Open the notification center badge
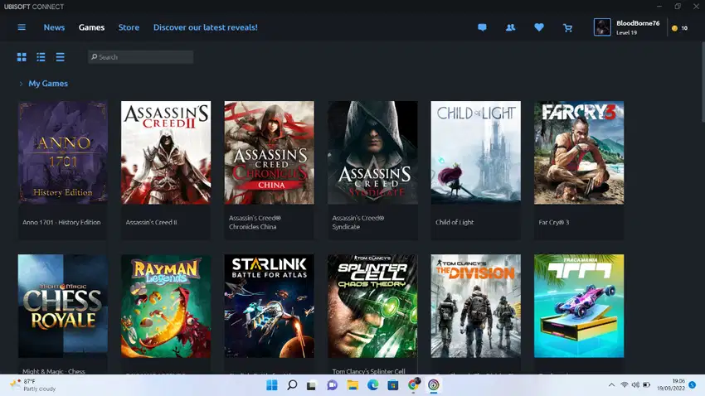The width and height of the screenshot is (705, 396). 693,384
